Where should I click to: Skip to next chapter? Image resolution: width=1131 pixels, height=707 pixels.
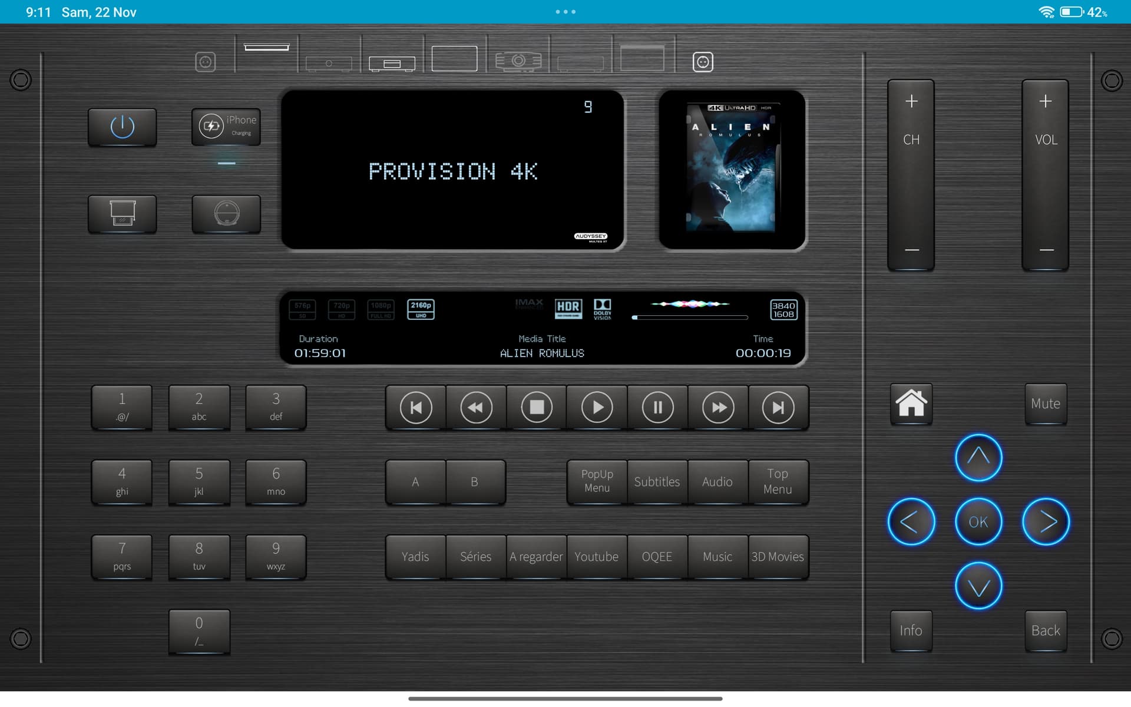pos(778,408)
